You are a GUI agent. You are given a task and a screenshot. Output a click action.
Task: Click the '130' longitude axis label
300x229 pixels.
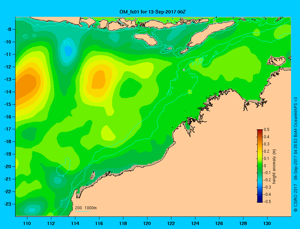pos(267,223)
